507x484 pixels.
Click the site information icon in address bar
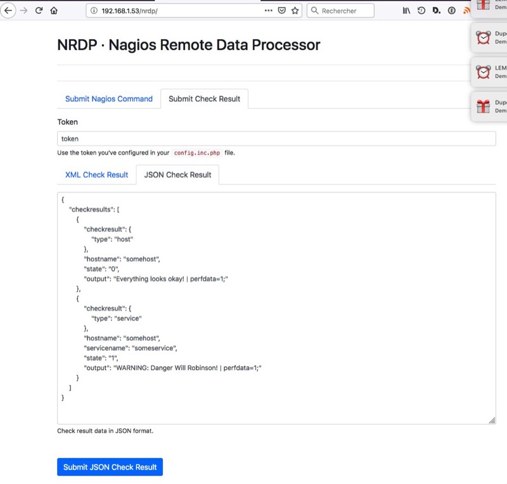point(94,11)
